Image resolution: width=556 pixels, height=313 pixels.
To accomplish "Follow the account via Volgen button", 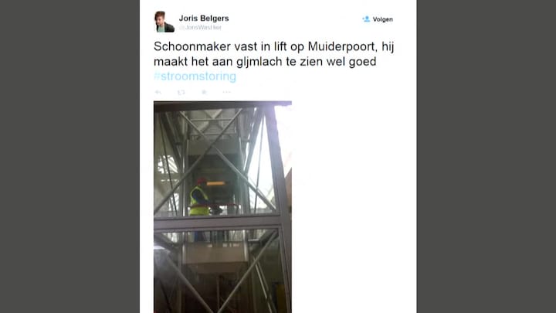I will [378, 19].
